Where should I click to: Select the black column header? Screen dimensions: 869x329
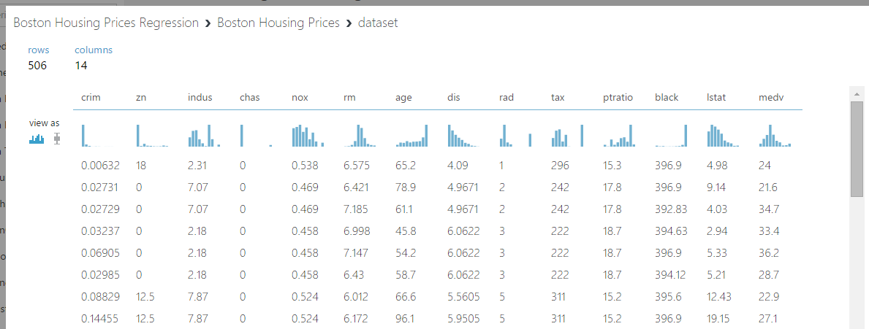pyautogui.click(x=667, y=98)
